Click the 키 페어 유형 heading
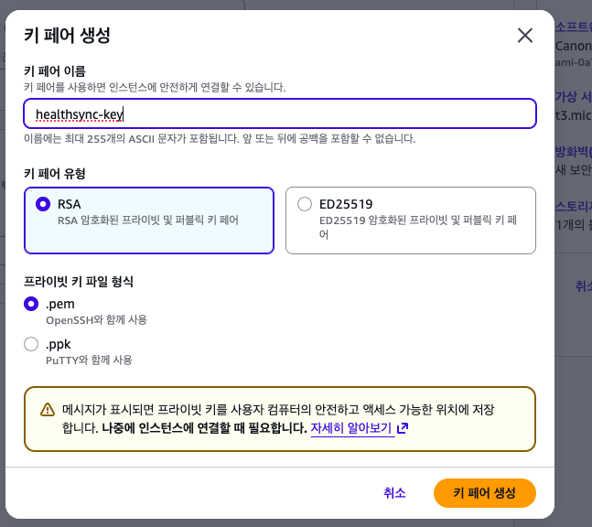Viewport: 592px width, 527px height. pos(55,174)
